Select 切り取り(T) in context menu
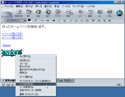This screenshot has width=125, height=97. 36,61
